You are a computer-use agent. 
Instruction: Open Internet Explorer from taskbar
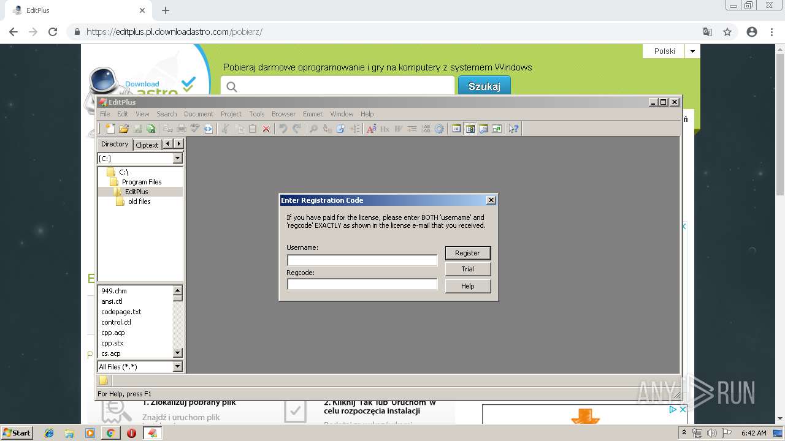pyautogui.click(x=49, y=433)
